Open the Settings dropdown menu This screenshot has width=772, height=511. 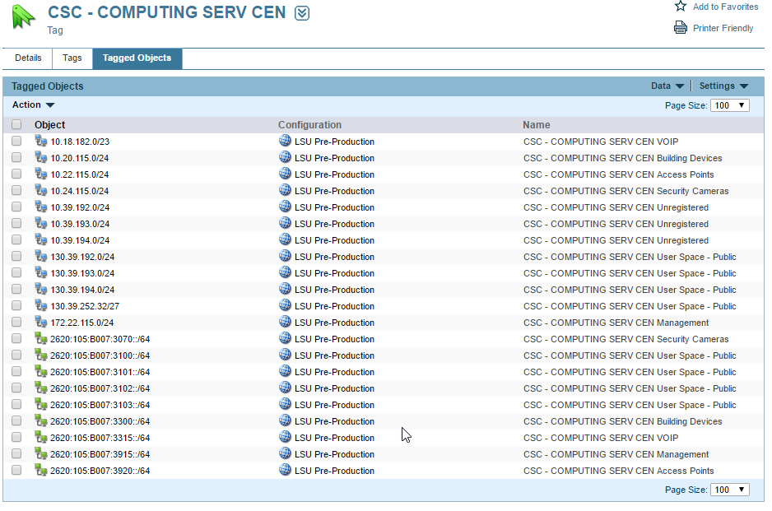click(x=723, y=86)
